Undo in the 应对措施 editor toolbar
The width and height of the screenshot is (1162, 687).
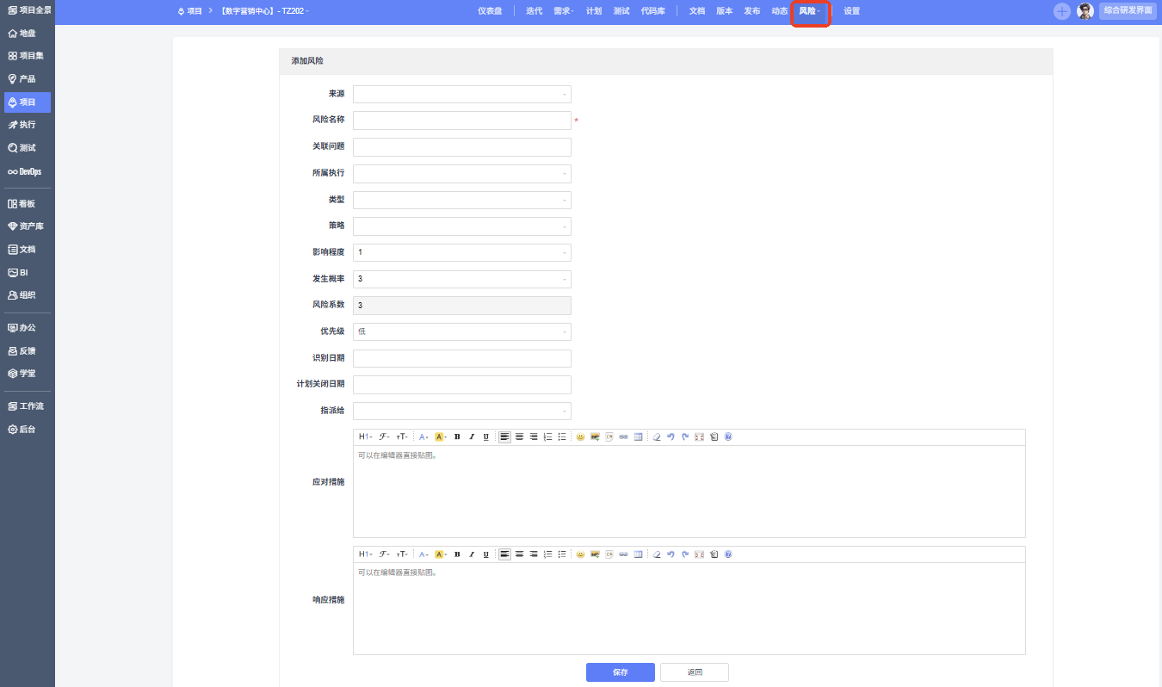[671, 436]
